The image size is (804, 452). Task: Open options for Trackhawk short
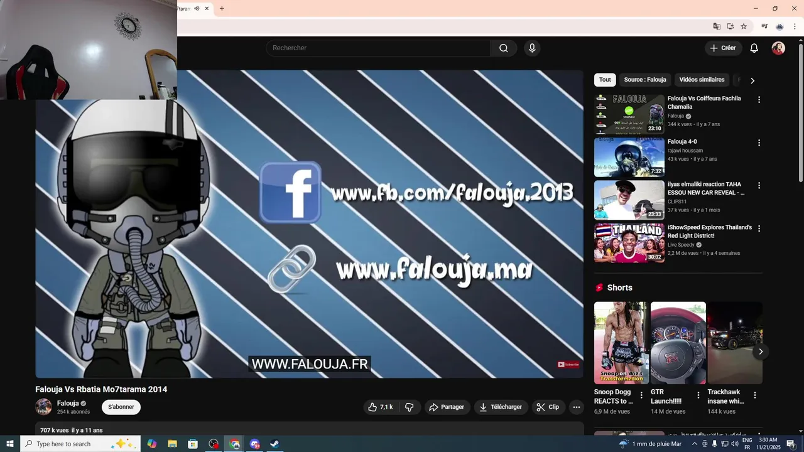(755, 395)
